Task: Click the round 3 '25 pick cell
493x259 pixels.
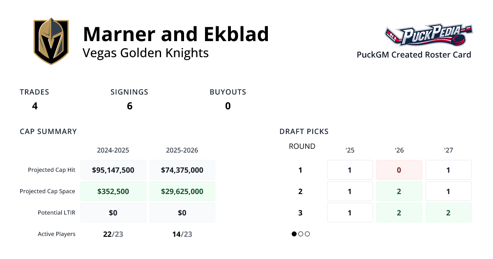Action: [350, 213]
